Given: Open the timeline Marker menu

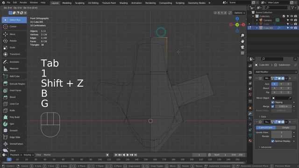Looking at the screenshot, I should click(x=47, y=155).
